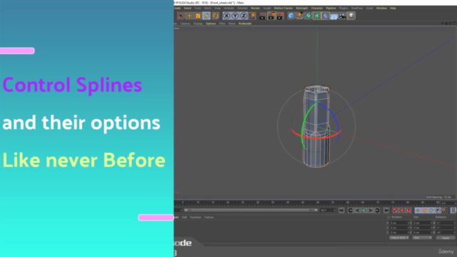Click the recent tools icon after Rotate
457x257 pixels.
pyautogui.click(x=216, y=16)
